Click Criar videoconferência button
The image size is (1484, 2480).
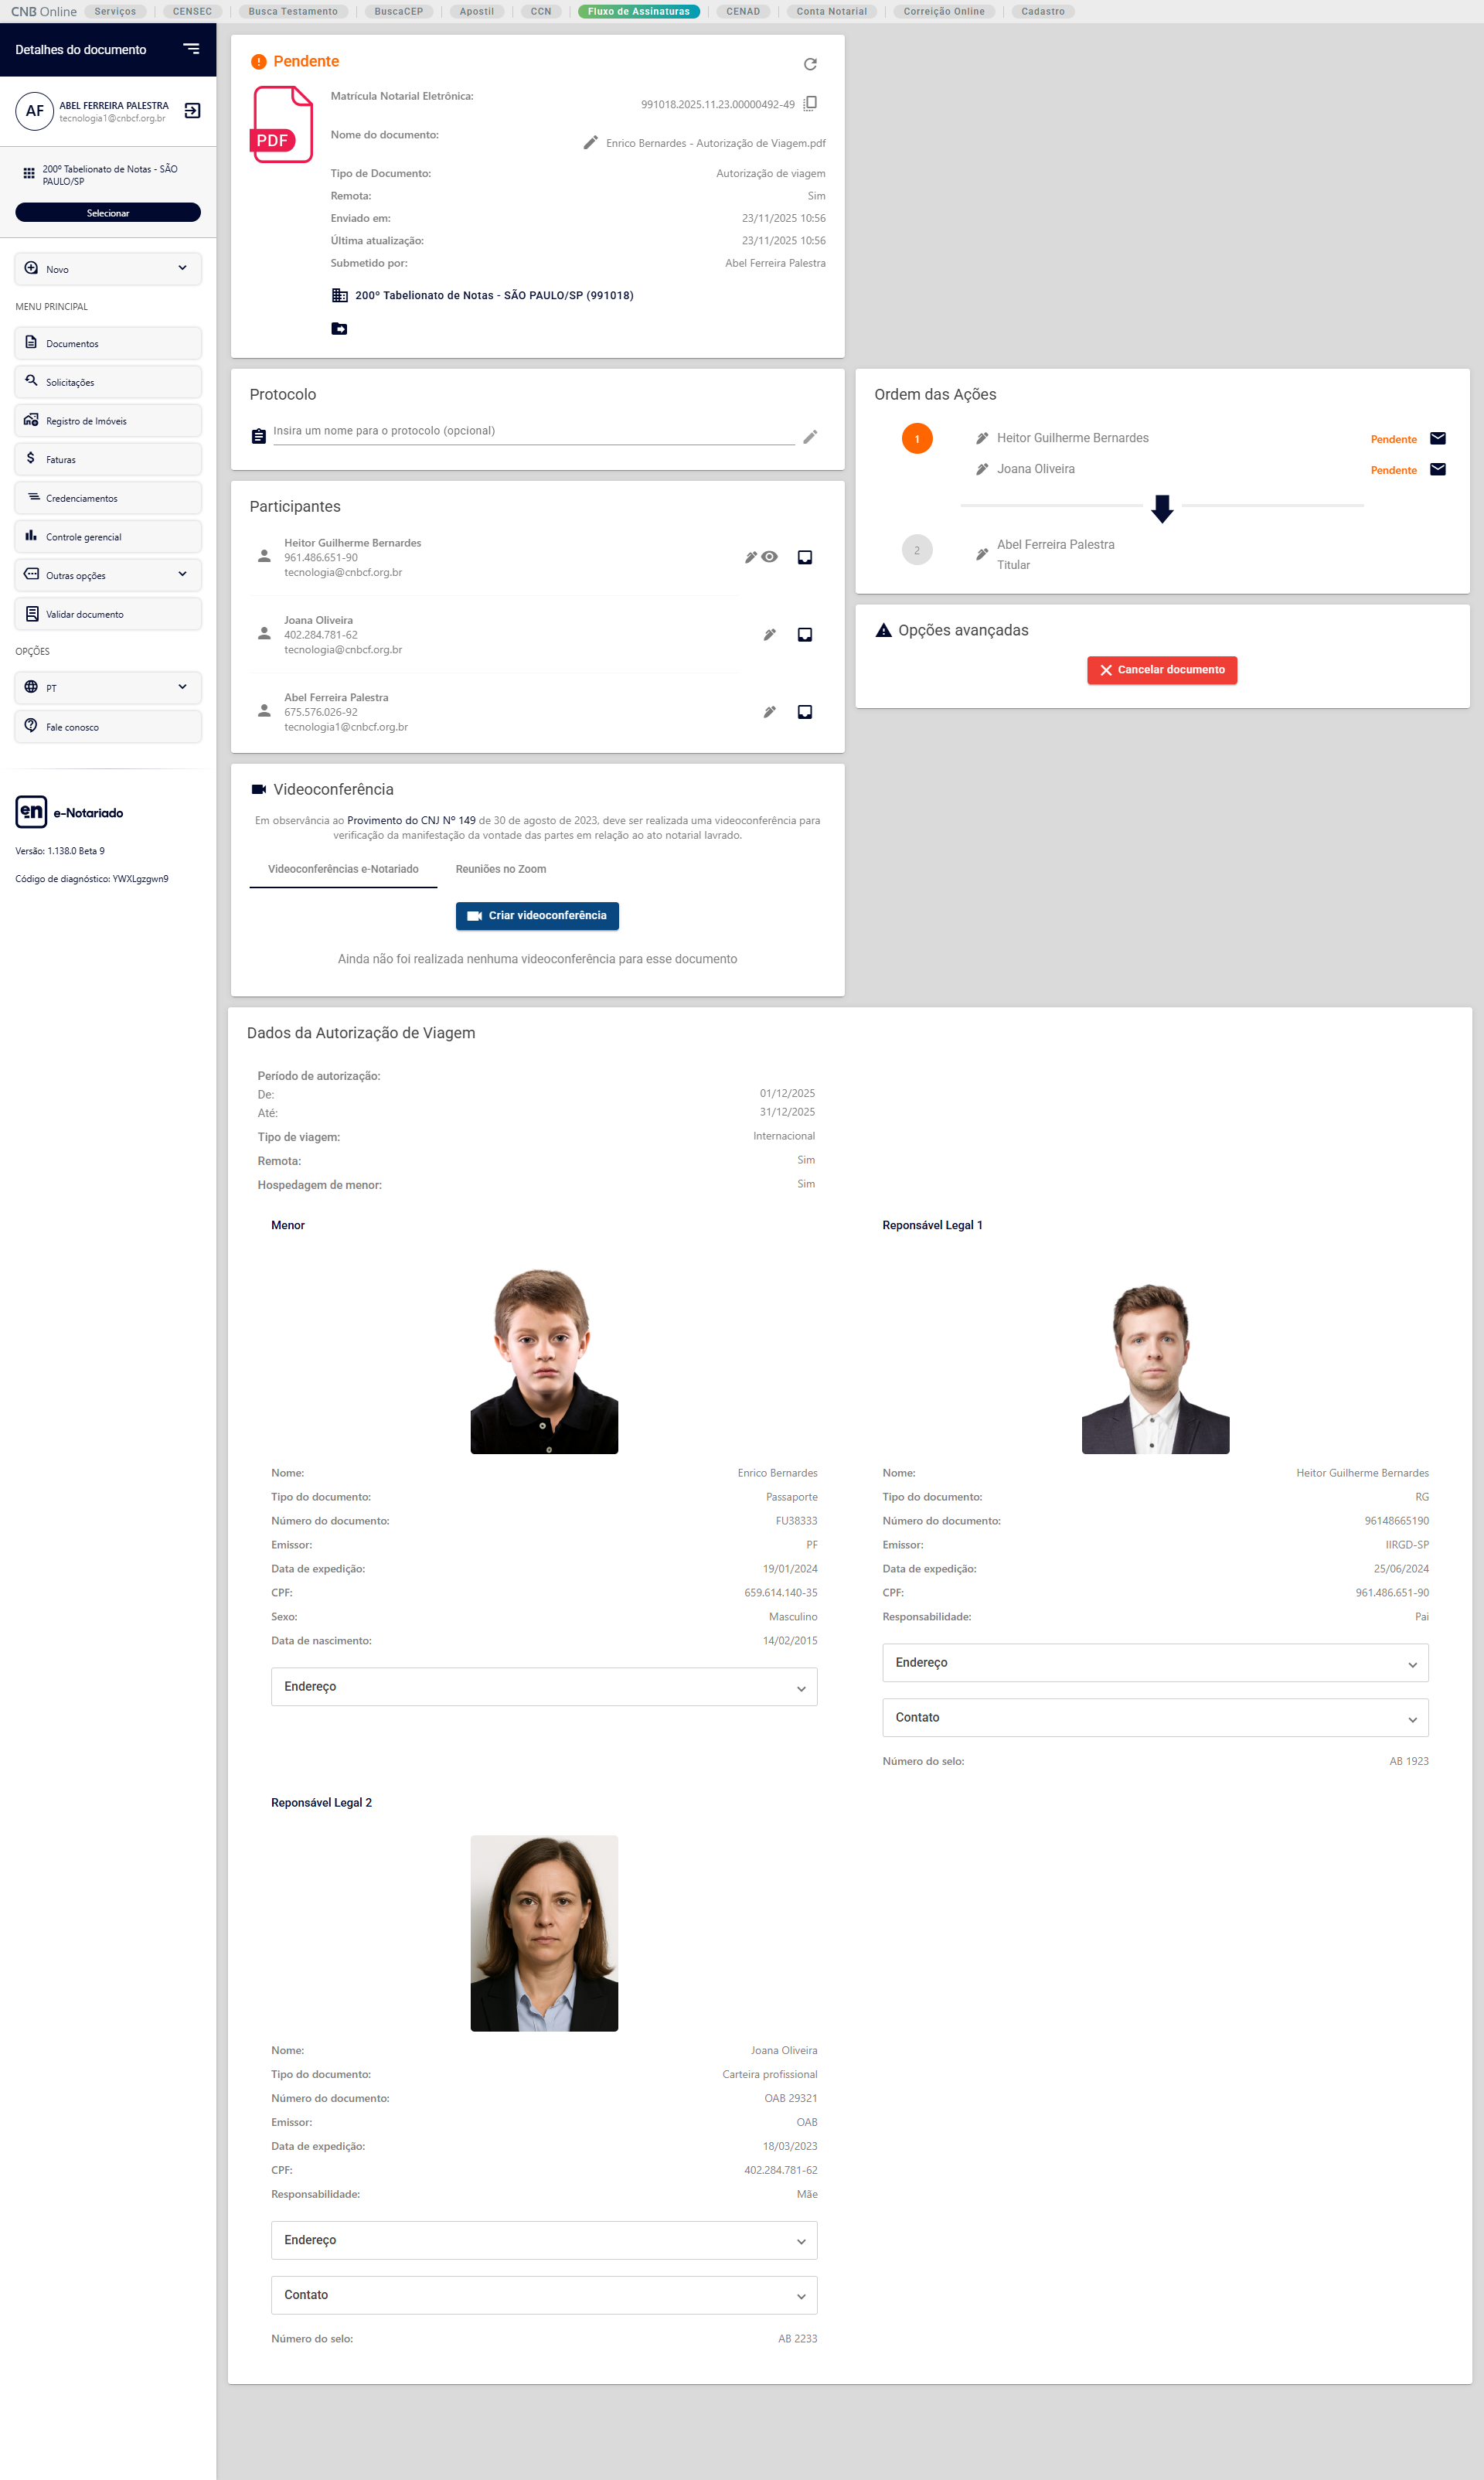tap(537, 916)
